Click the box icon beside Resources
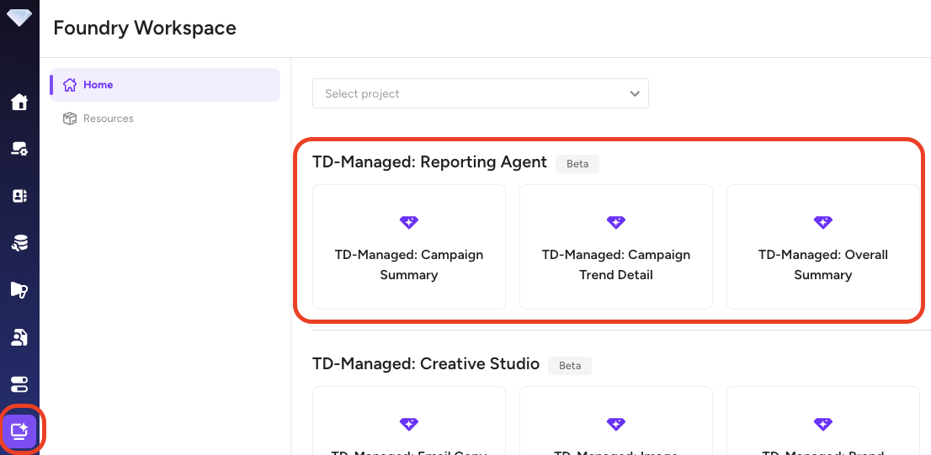931x455 pixels. coord(70,119)
